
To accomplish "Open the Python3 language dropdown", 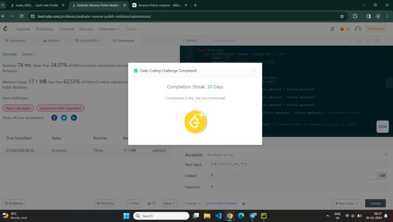I will 195,41.
